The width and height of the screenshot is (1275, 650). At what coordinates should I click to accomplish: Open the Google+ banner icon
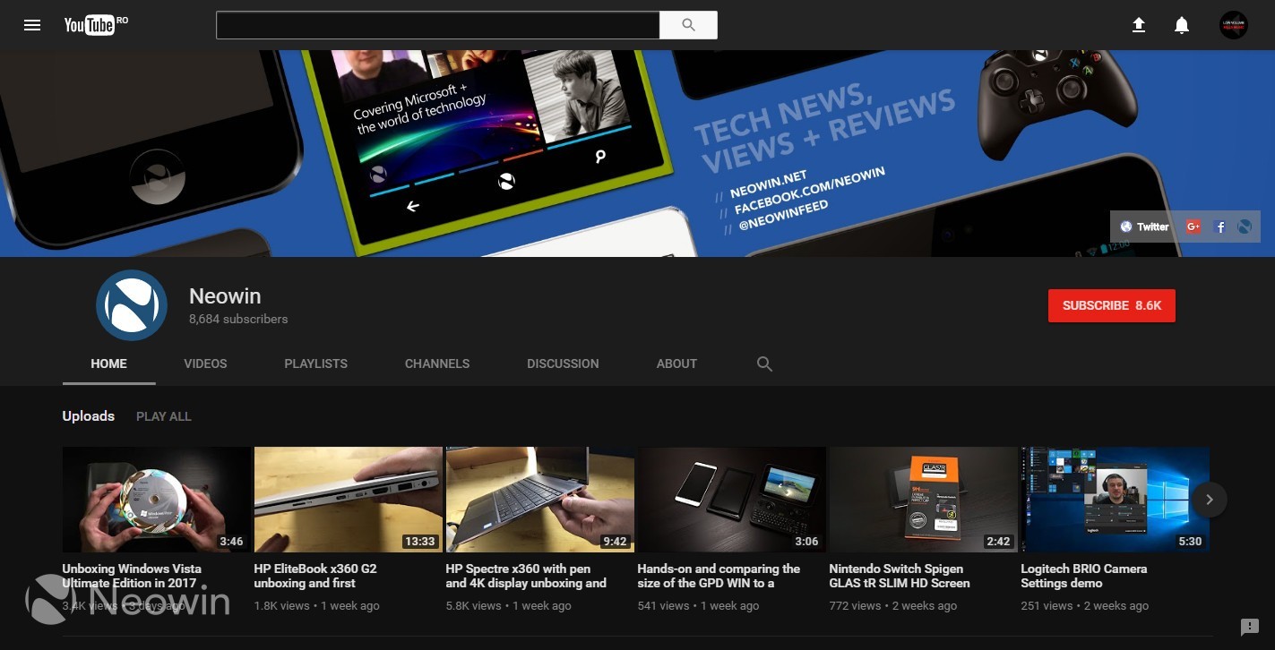point(1193,227)
